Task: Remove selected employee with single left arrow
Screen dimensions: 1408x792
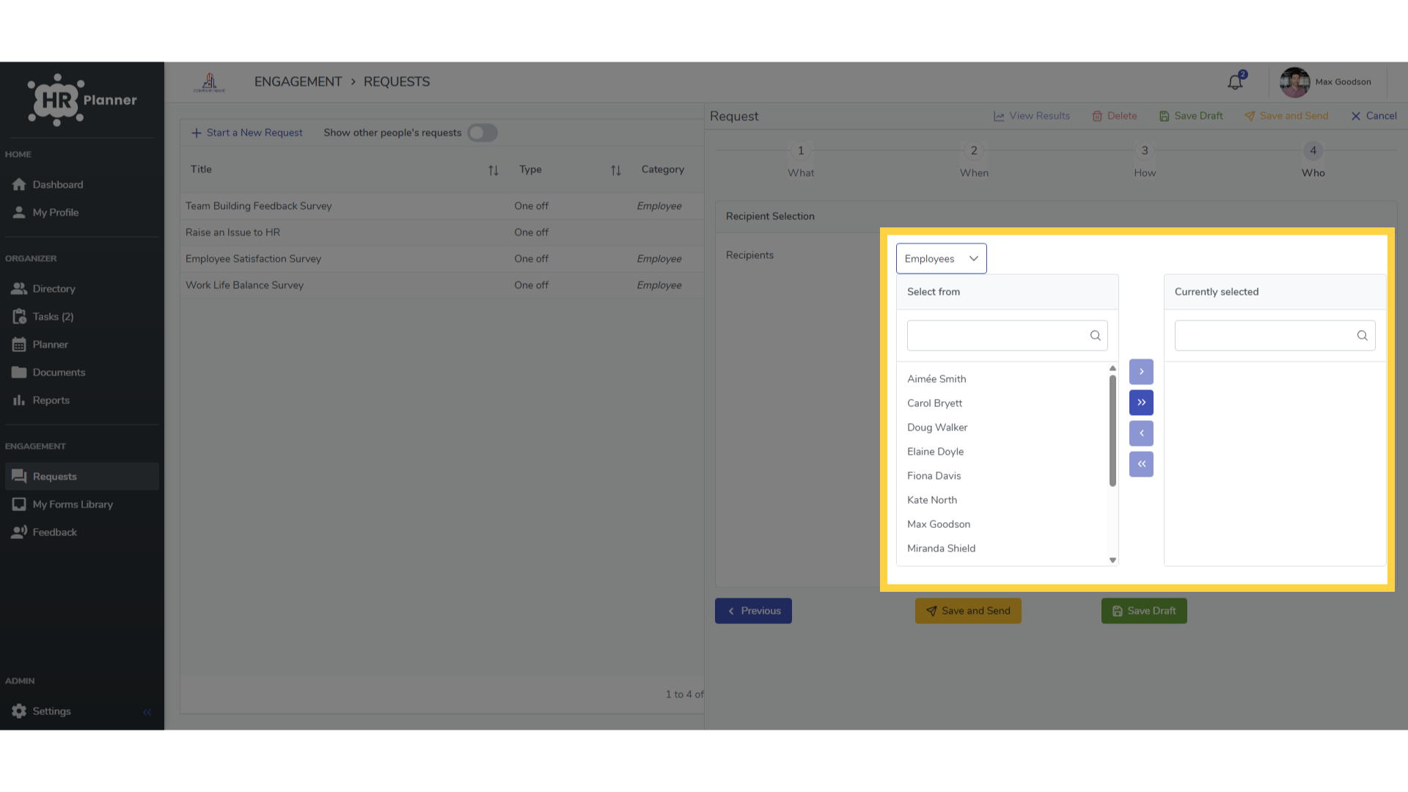Action: 1141,433
